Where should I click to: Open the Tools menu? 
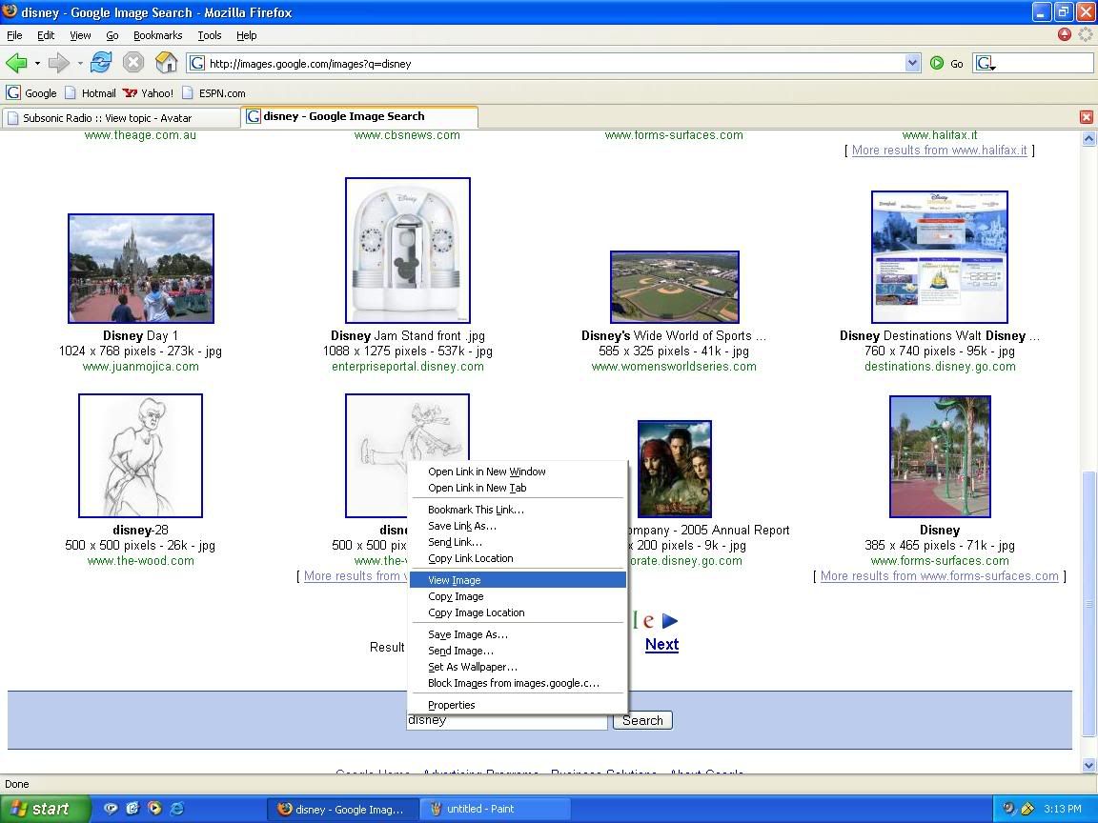pos(210,35)
